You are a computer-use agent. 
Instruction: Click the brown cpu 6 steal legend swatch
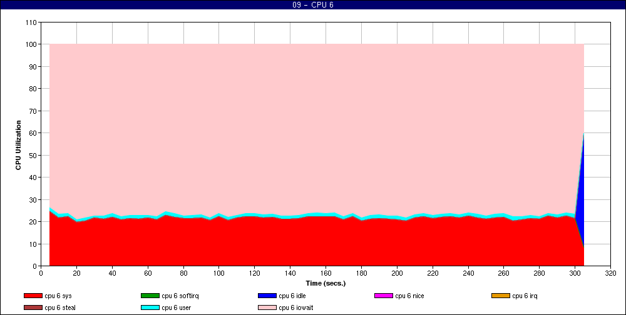pyautogui.click(x=33, y=308)
